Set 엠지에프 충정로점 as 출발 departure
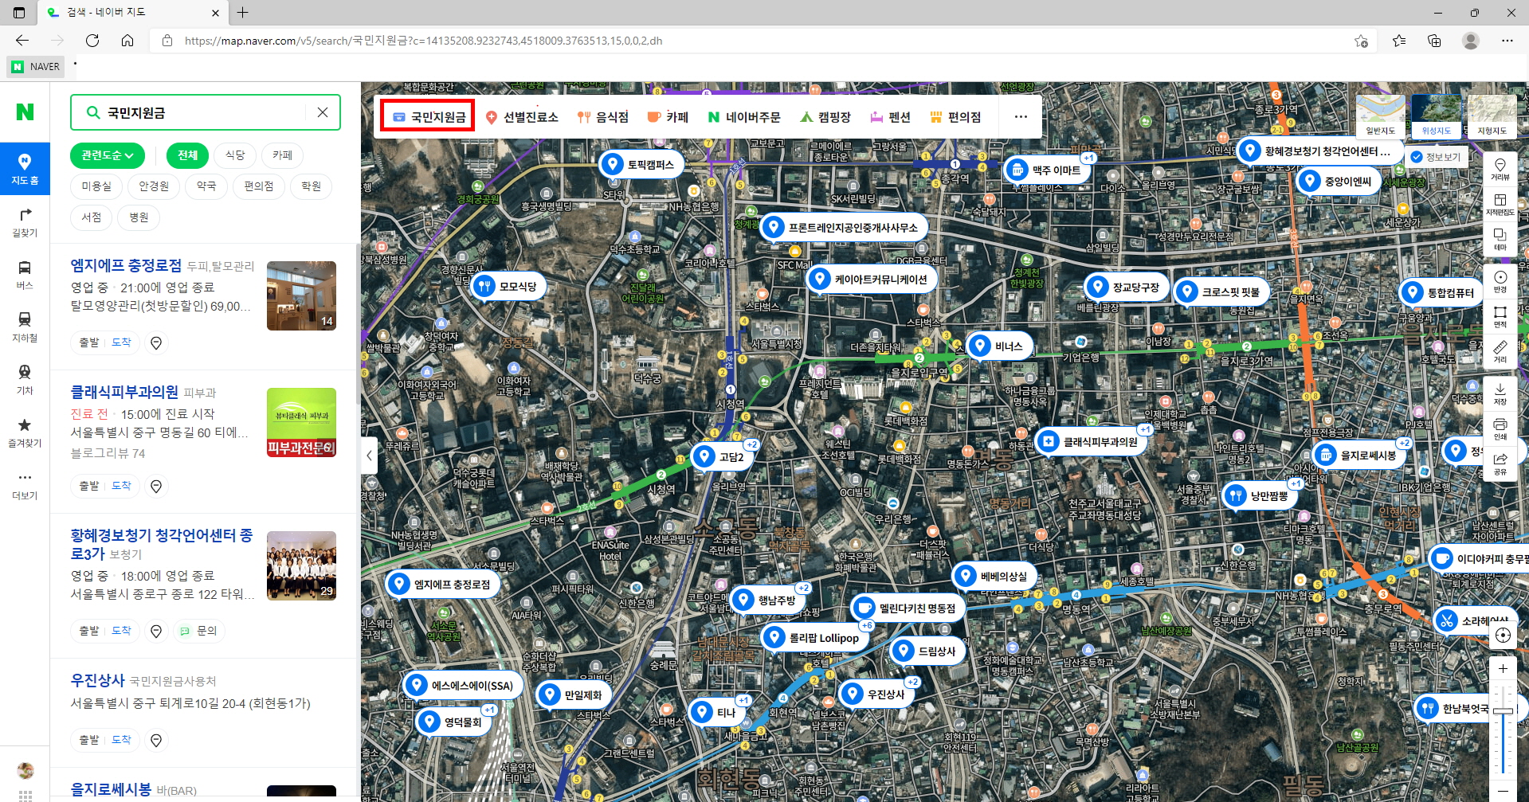Screen dimensions: 1529x802 click(x=89, y=342)
